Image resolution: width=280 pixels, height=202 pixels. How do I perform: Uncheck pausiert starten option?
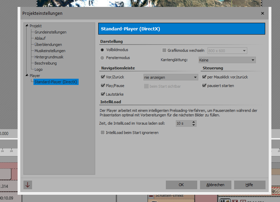click(x=204, y=86)
